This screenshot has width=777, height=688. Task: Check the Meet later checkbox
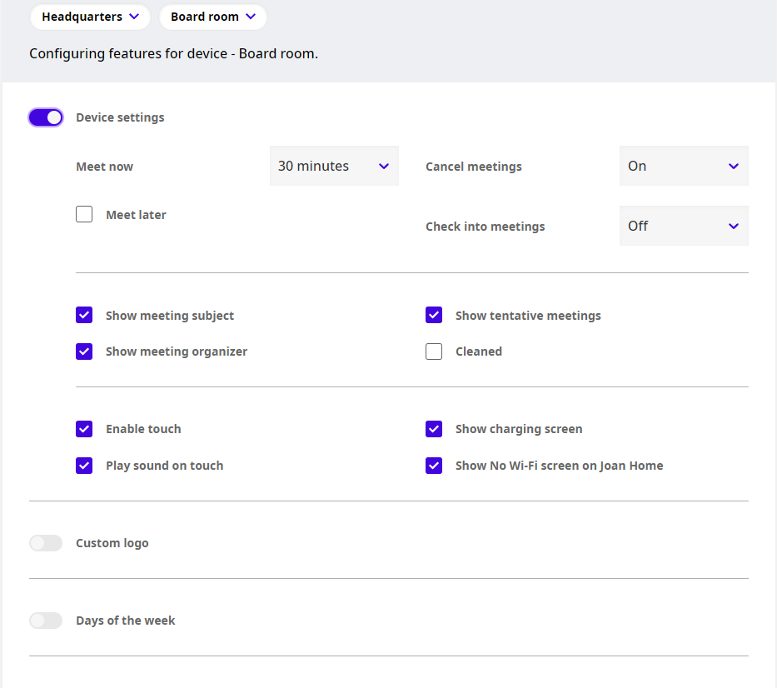[x=84, y=214]
